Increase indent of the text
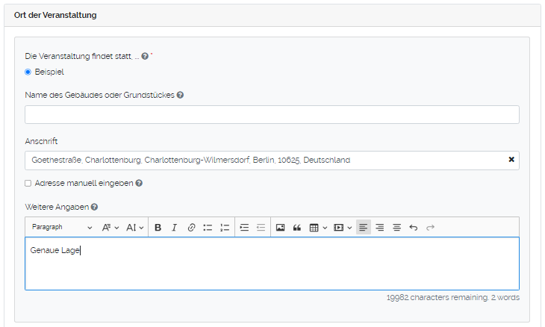Viewport: 545px width, 327px height. tap(244, 228)
